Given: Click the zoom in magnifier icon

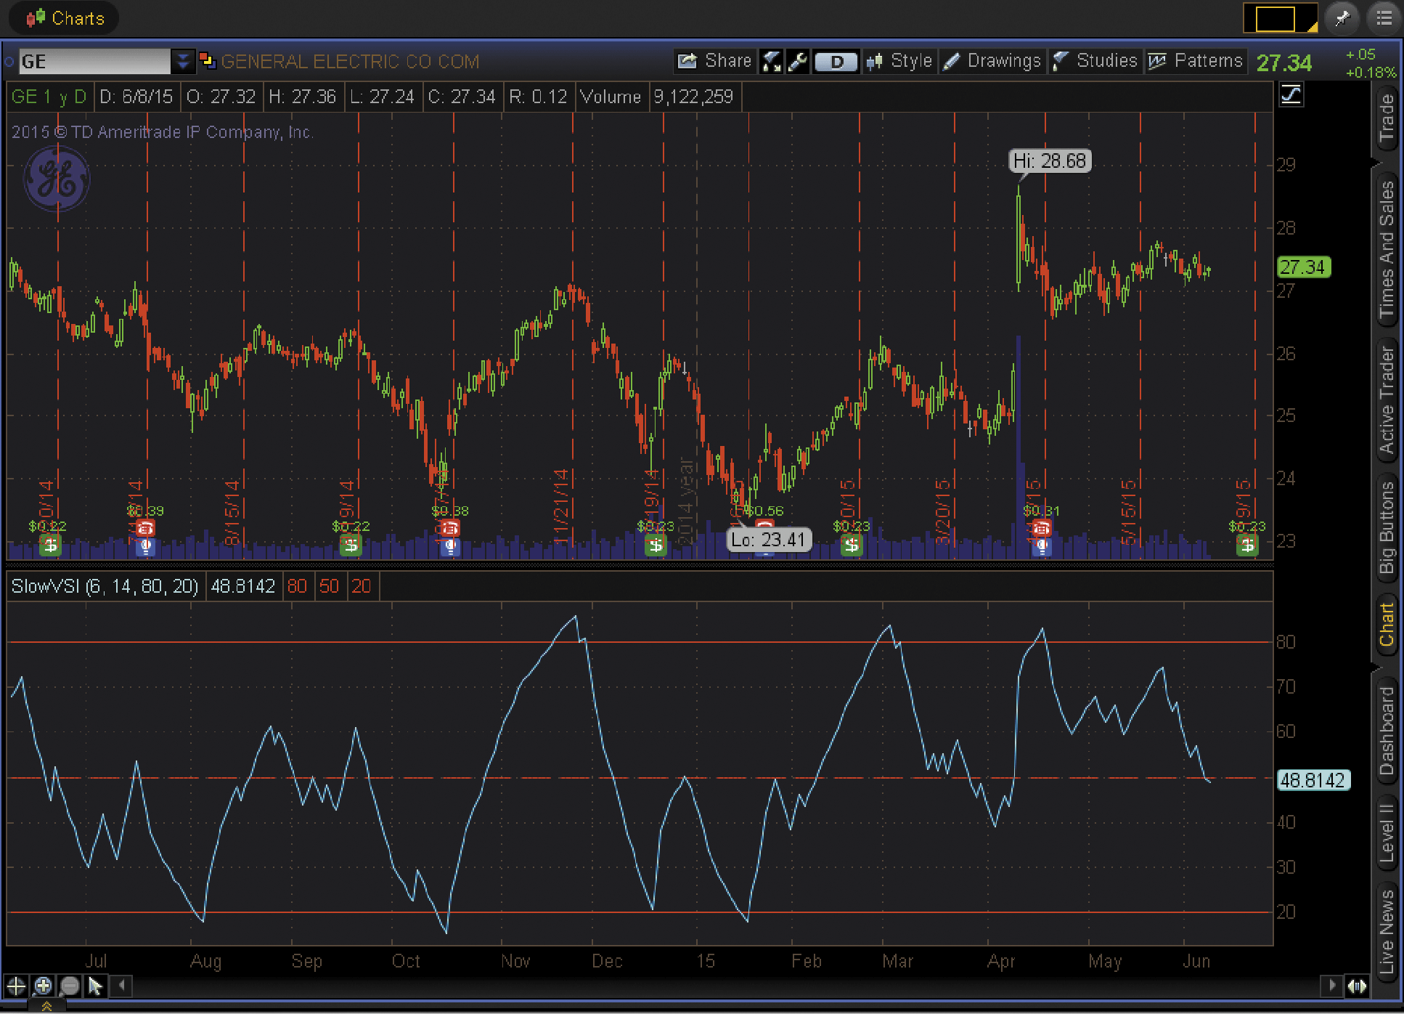Looking at the screenshot, I should click(x=43, y=986).
